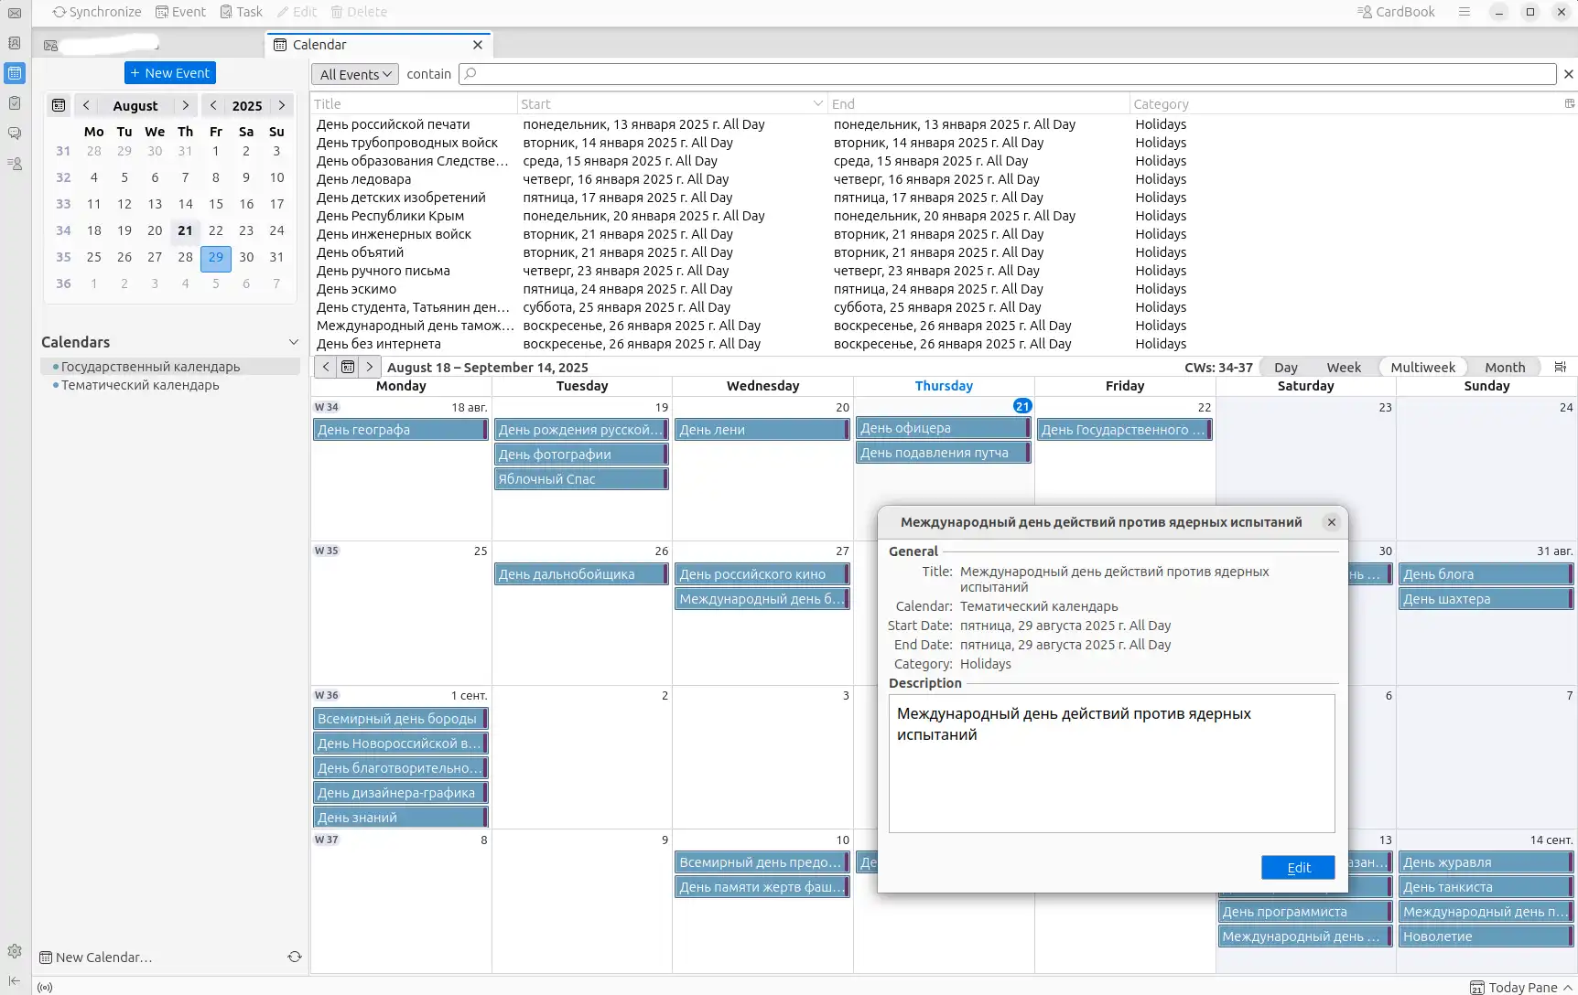Click the Synchronize toolbar icon
The image size is (1578, 995).
pos(97,12)
